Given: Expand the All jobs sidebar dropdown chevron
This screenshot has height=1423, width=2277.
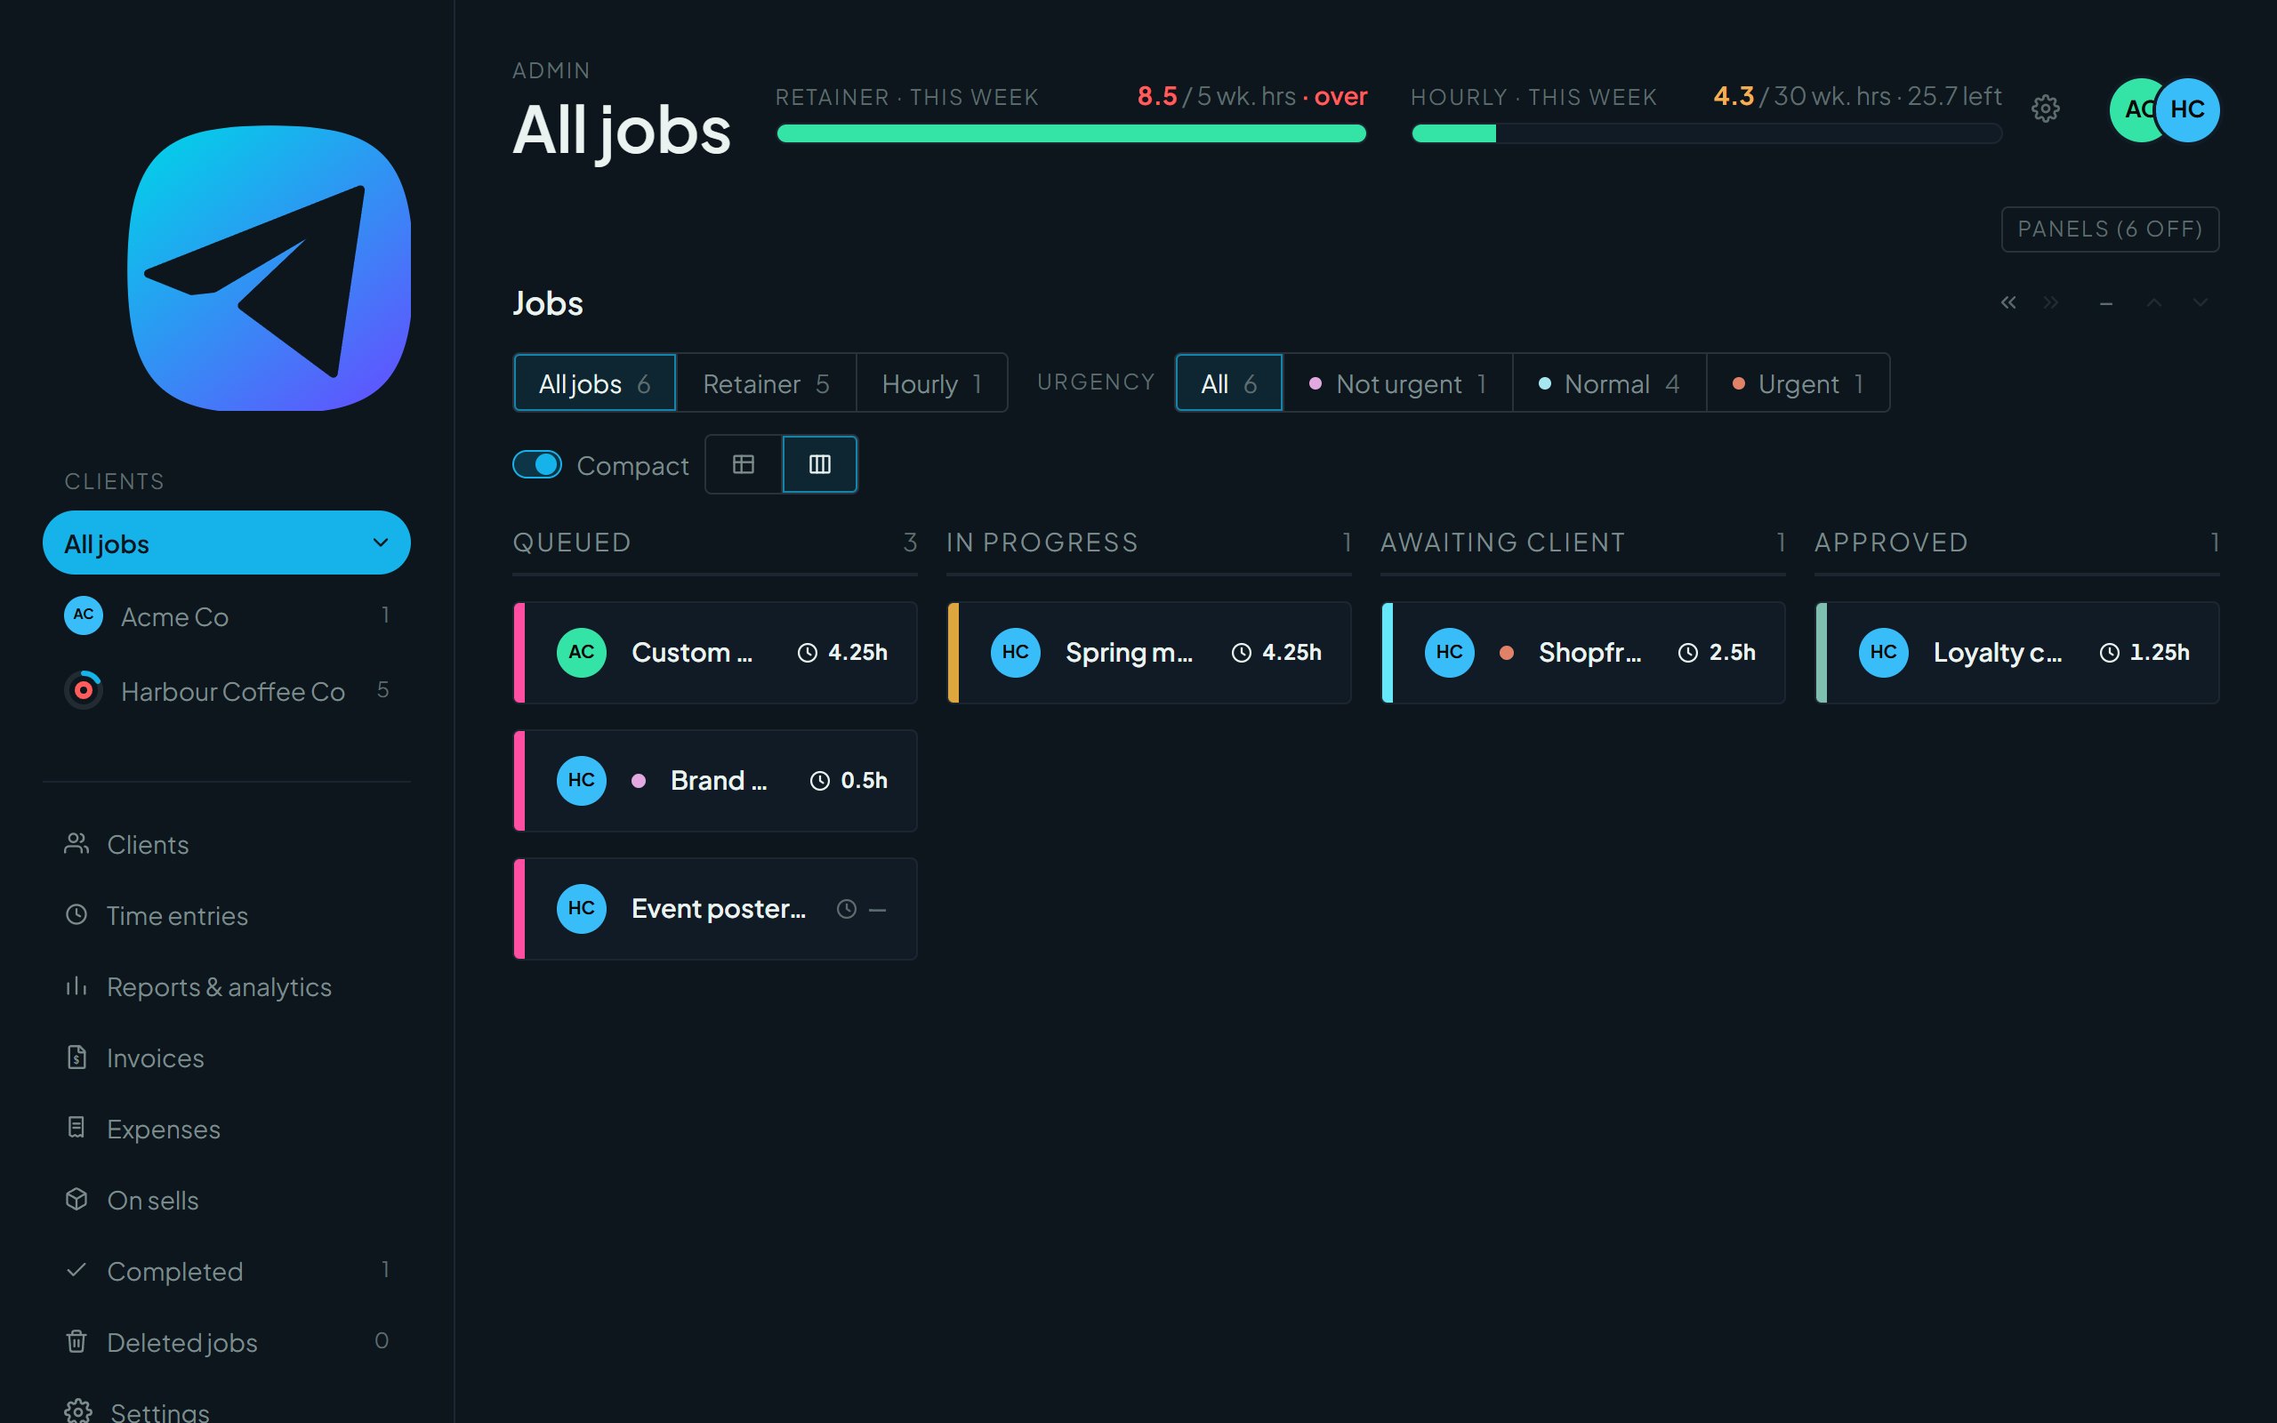Looking at the screenshot, I should click(380, 543).
